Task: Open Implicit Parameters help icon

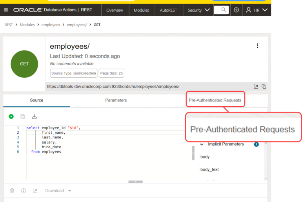Action: [x=257, y=144]
